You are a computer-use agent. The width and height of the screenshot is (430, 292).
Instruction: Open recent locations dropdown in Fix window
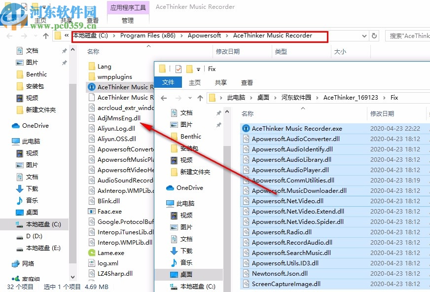tap(190, 98)
